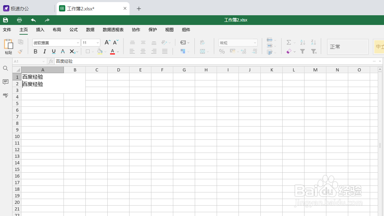Open the Name Box dropdown arrow
Screen dimensions: 384x216
click(44, 61)
